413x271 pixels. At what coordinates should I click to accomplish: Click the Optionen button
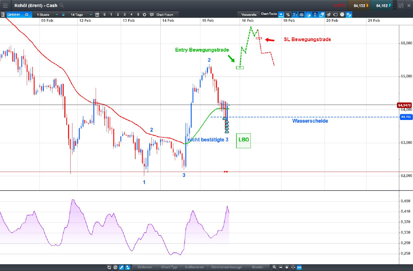click(x=14, y=15)
